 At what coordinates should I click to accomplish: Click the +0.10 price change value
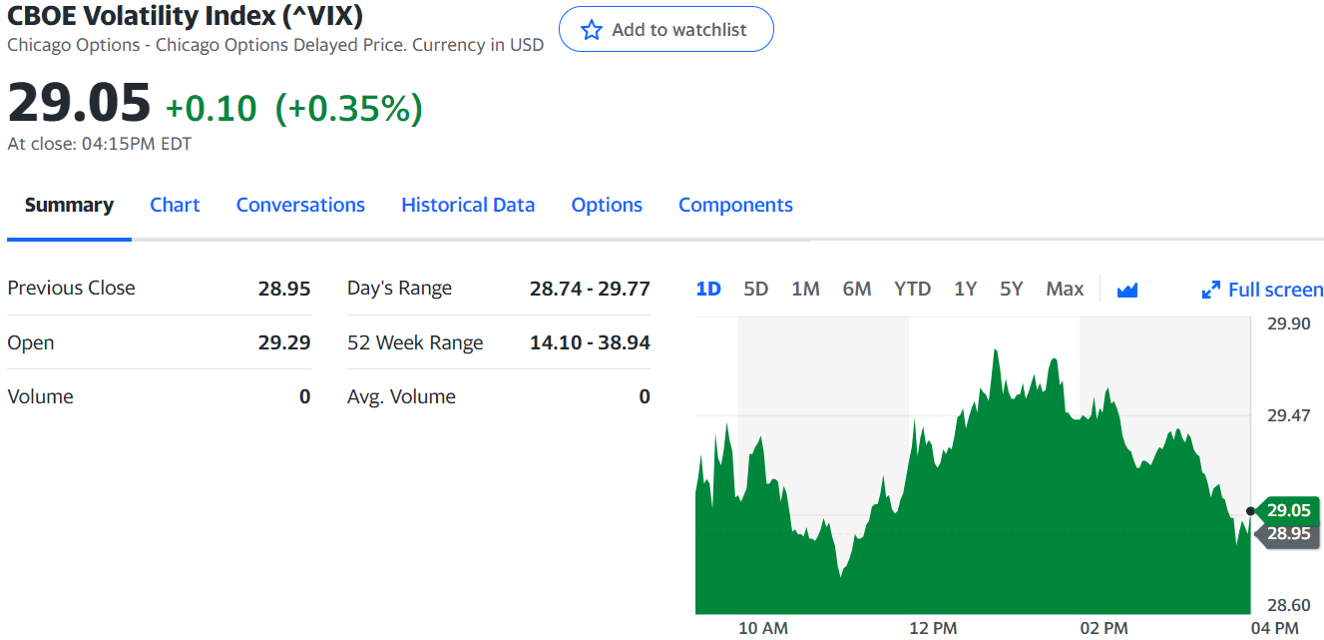tap(211, 108)
